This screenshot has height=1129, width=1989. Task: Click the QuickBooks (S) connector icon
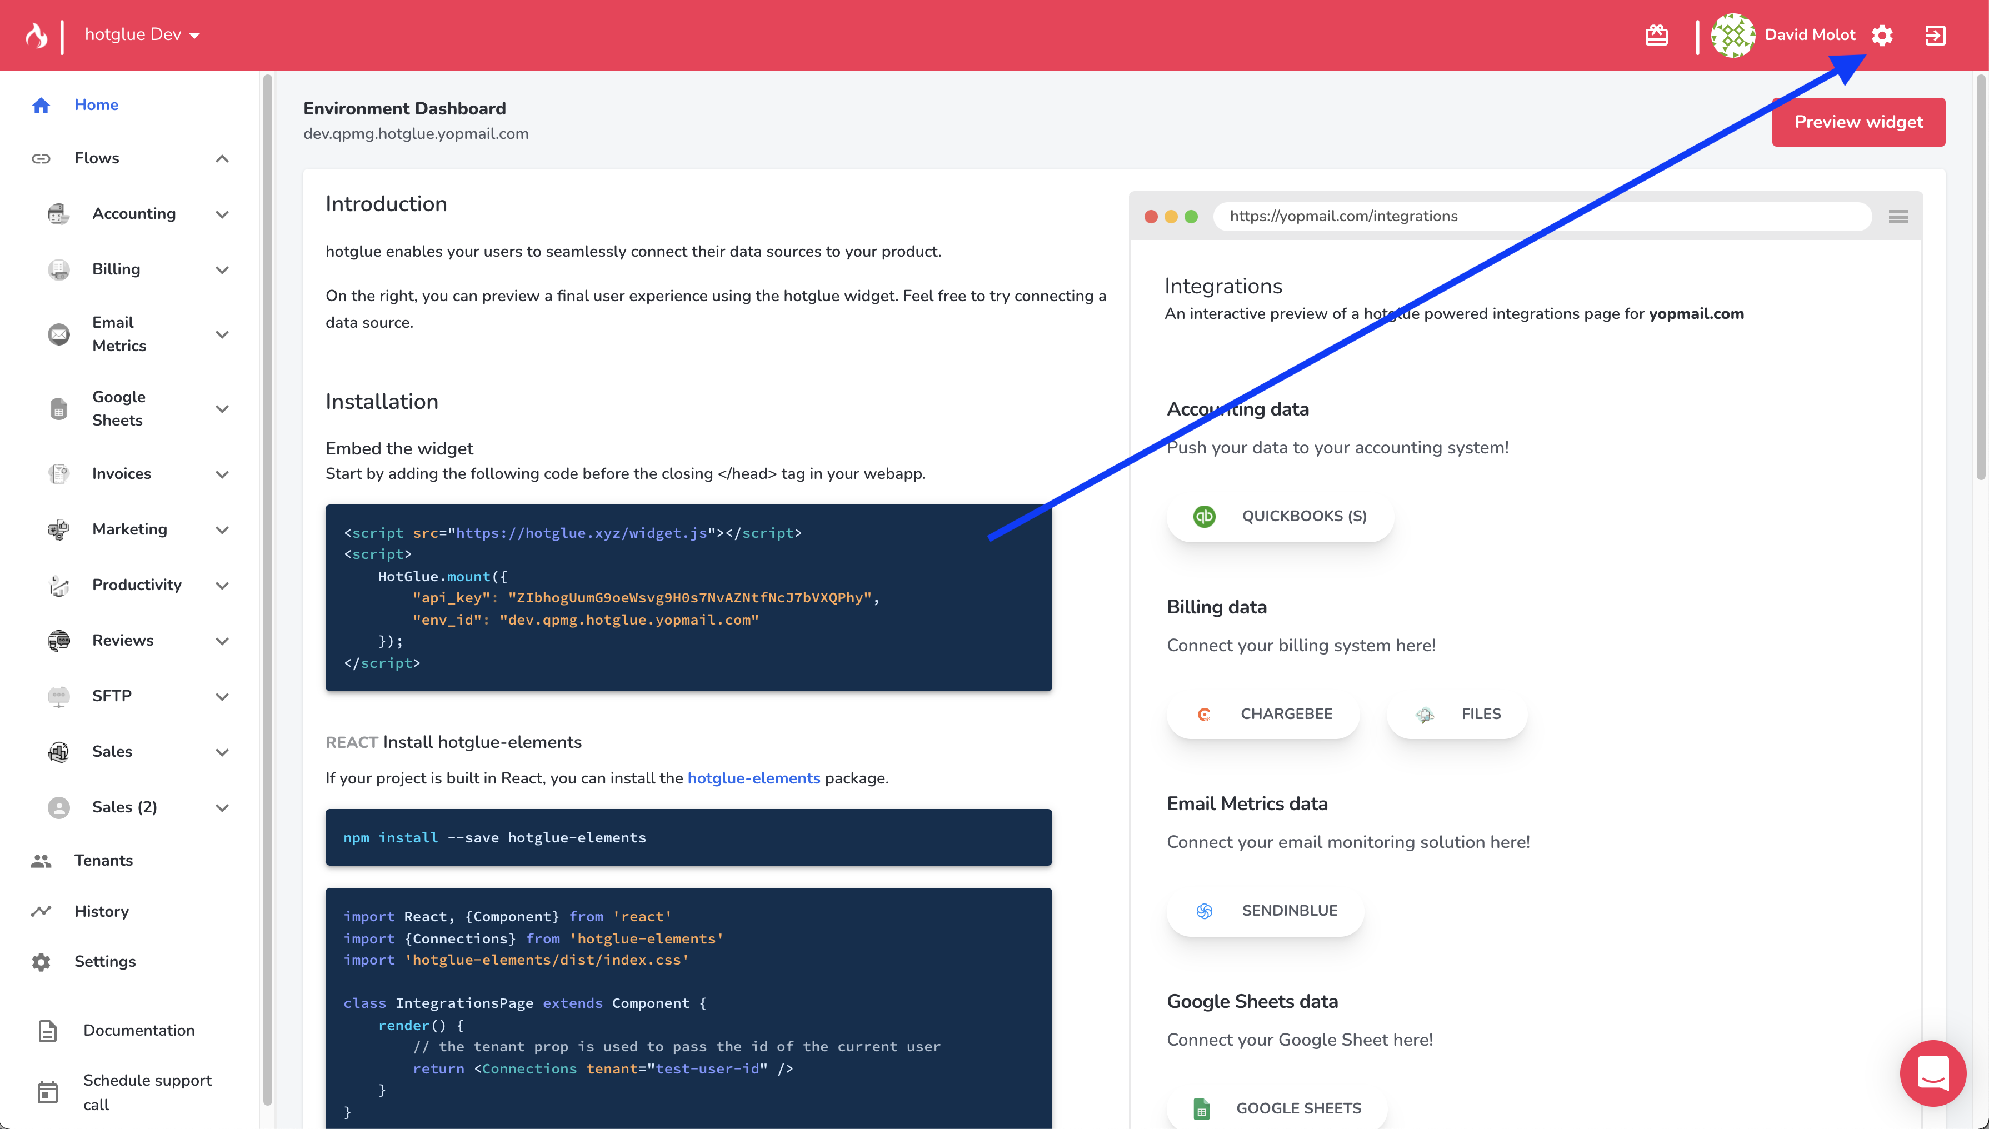1204,516
